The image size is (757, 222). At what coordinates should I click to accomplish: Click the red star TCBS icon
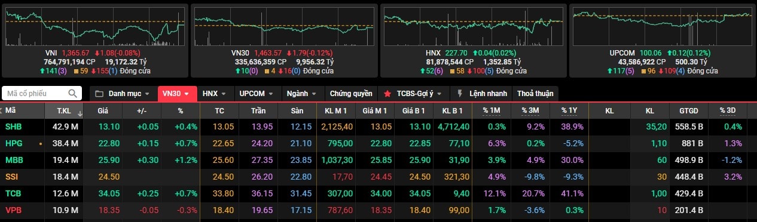[387, 94]
